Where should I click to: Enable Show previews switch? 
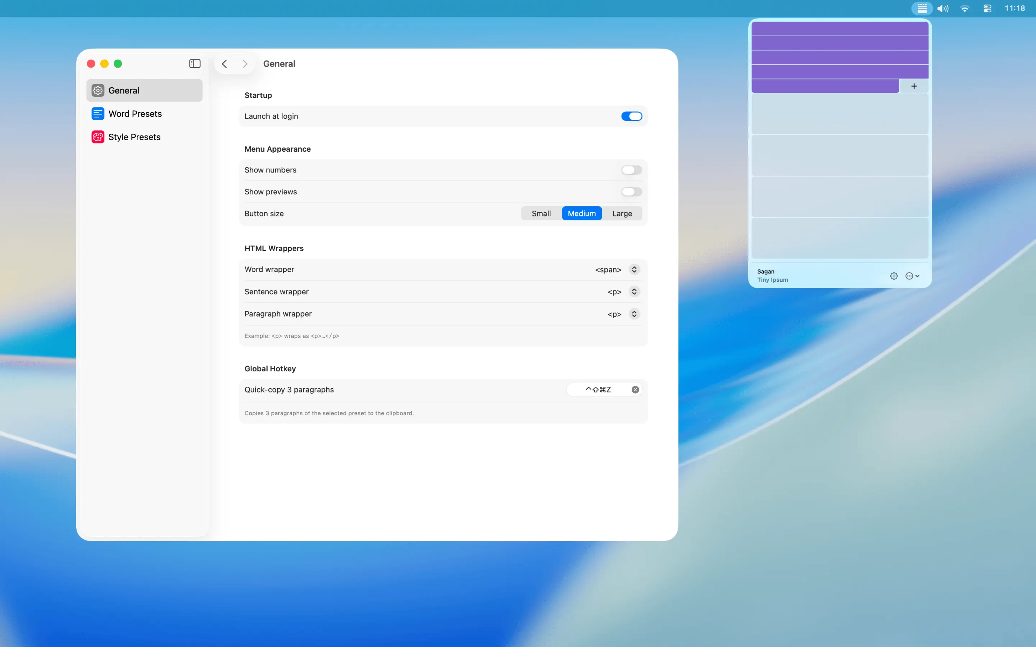point(631,192)
